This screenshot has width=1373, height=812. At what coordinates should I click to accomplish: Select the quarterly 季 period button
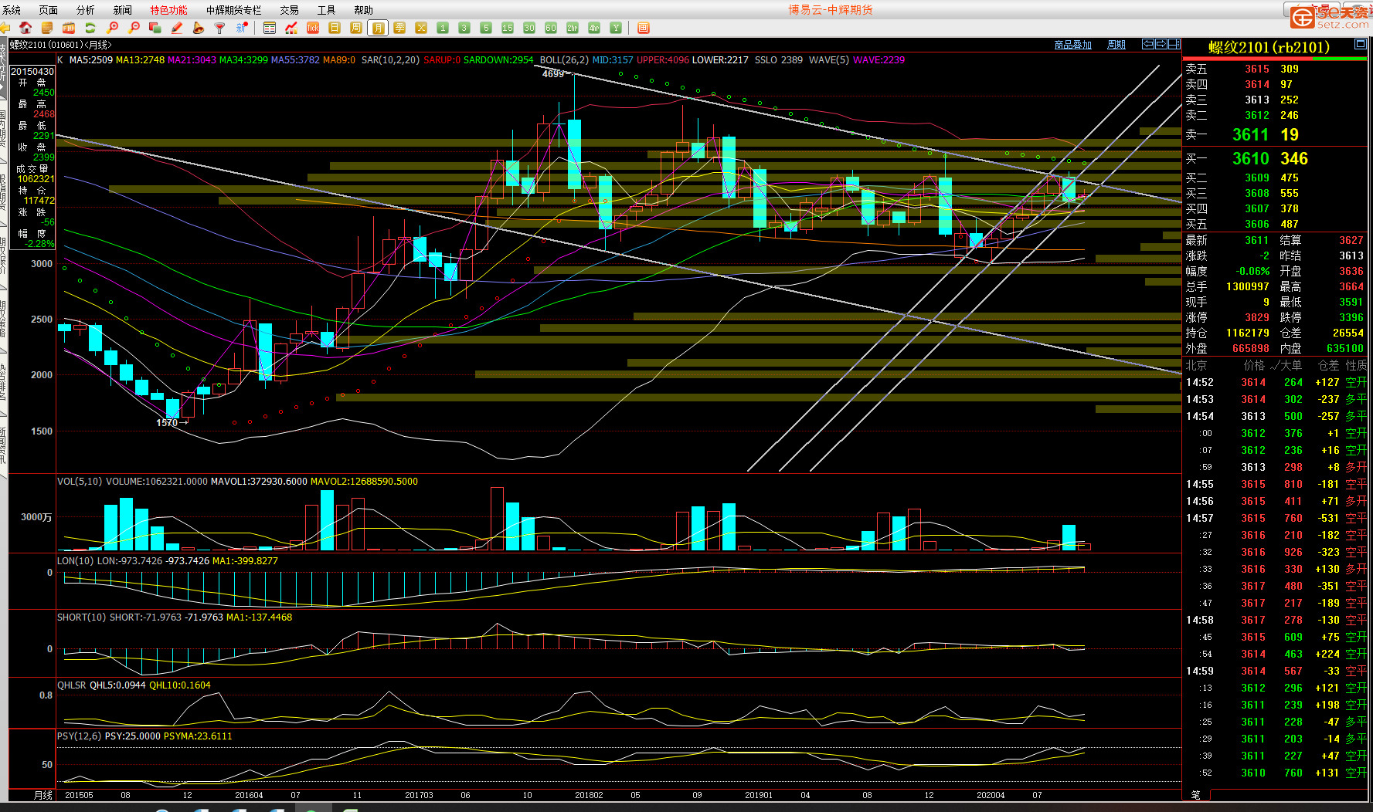[x=399, y=28]
